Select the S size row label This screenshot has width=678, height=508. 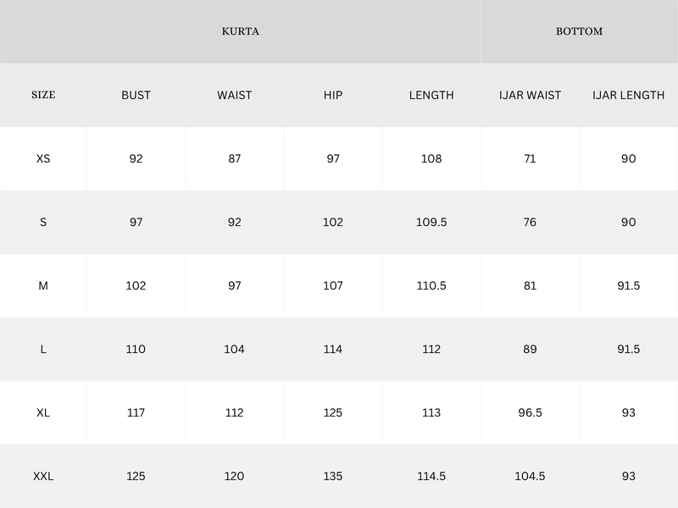click(43, 222)
